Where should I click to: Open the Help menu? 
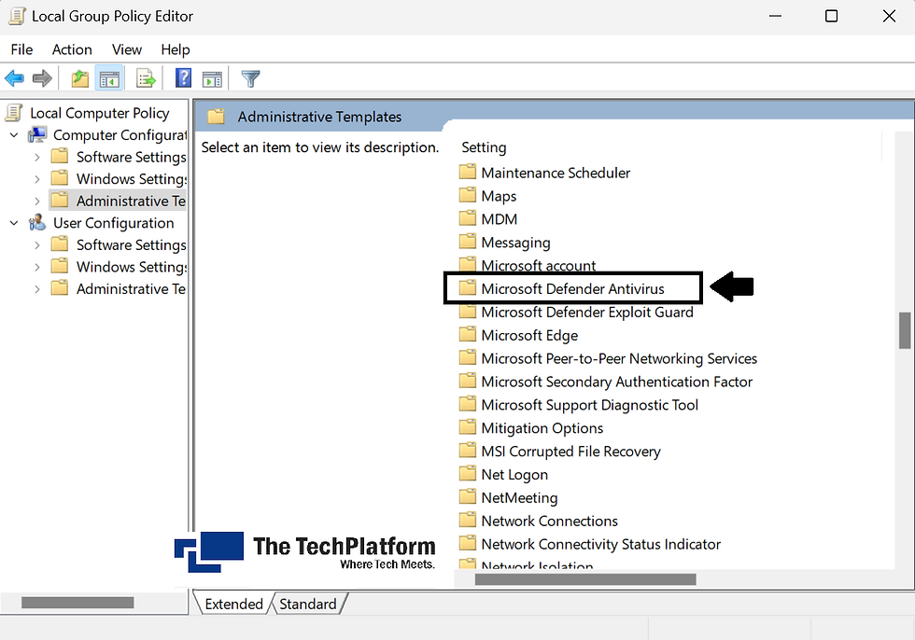point(176,49)
